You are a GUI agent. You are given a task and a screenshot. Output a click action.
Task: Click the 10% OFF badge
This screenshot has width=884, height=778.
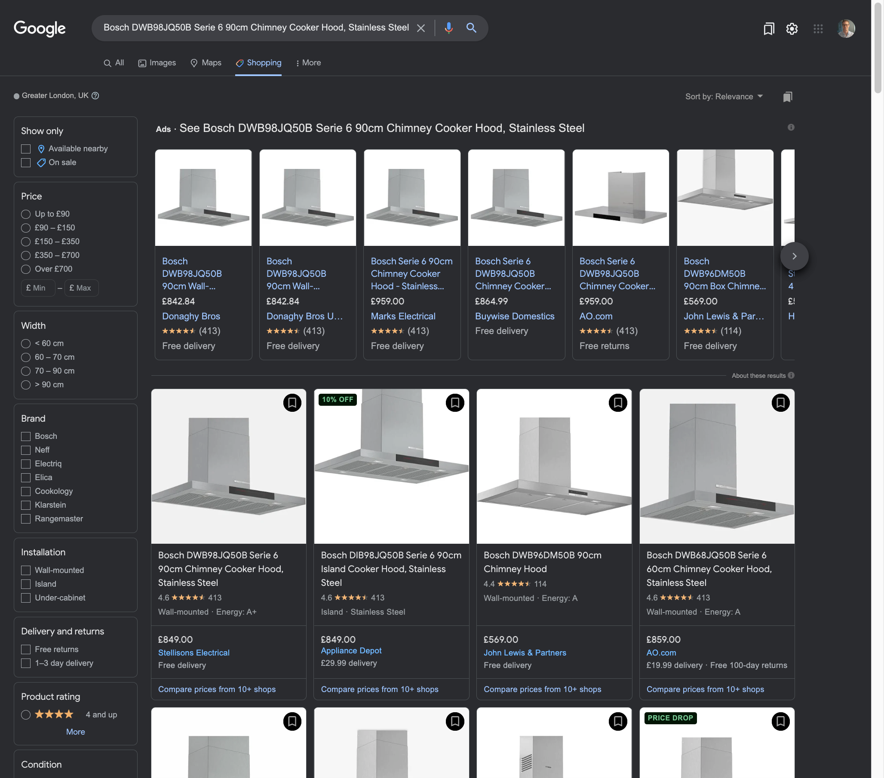tap(338, 400)
